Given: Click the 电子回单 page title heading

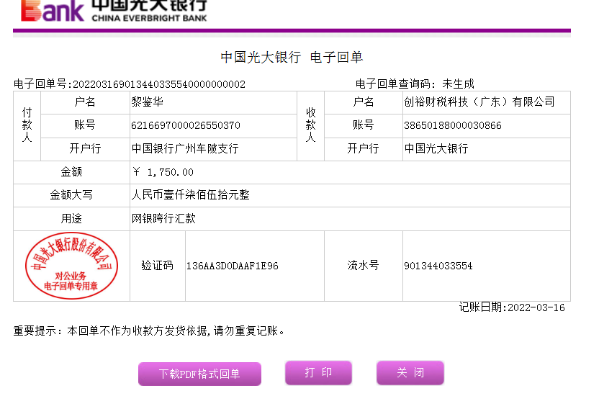Looking at the screenshot, I should pos(292,58).
